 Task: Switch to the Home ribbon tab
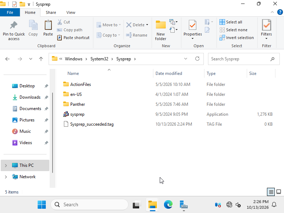tap(30, 12)
